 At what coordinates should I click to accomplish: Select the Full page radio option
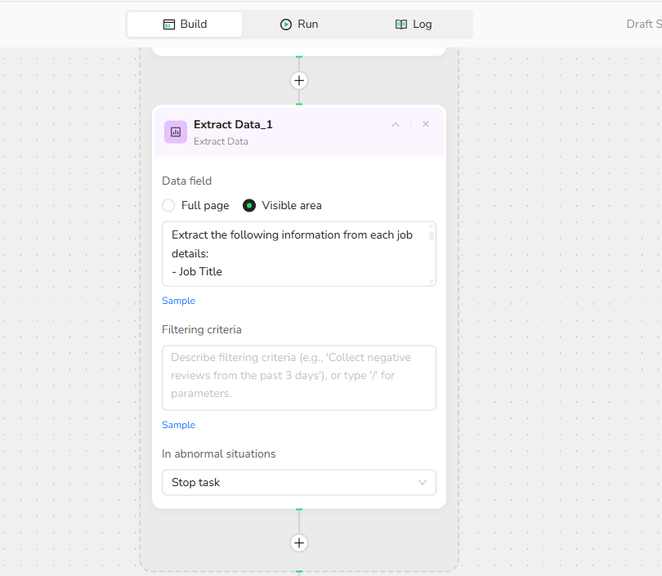(x=169, y=206)
